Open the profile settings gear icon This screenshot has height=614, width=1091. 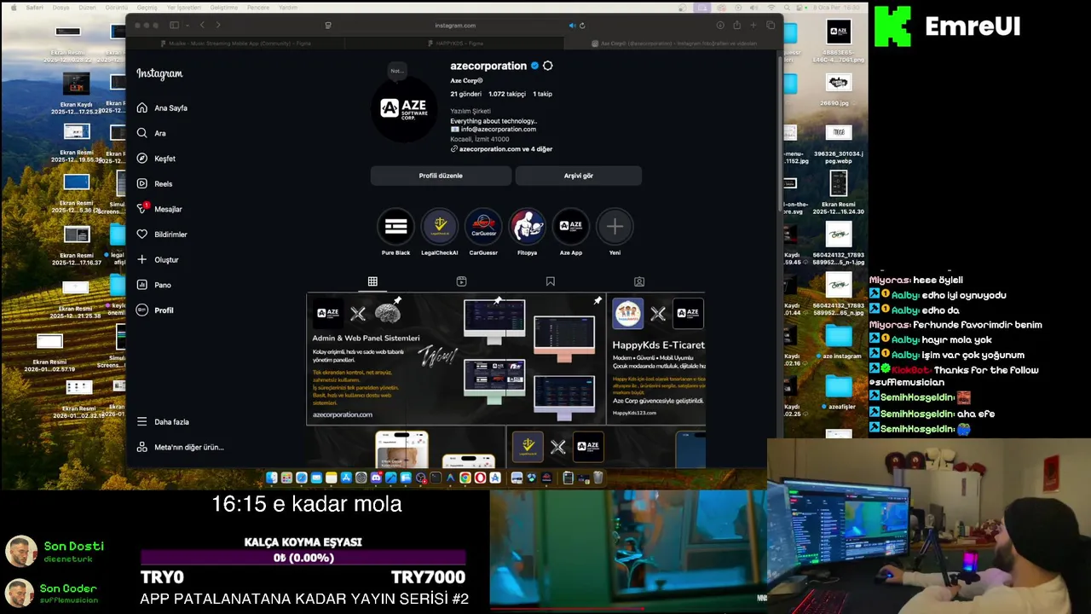(x=548, y=66)
